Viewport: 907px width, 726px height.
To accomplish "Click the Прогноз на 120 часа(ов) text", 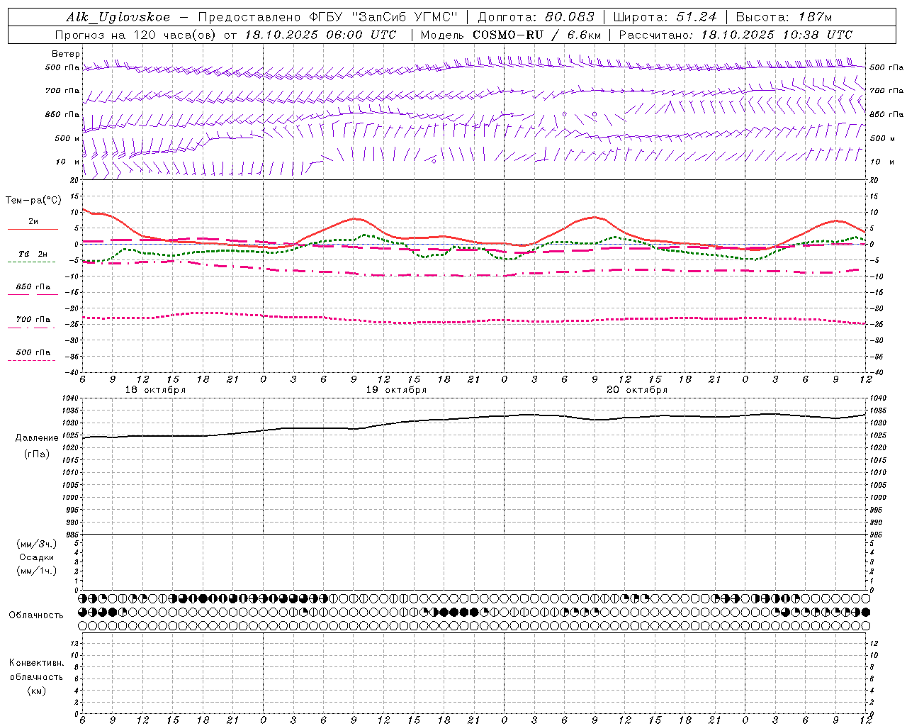I will (x=136, y=35).
